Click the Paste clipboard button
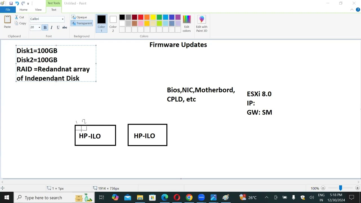This screenshot has width=361, height=203. coord(7,22)
